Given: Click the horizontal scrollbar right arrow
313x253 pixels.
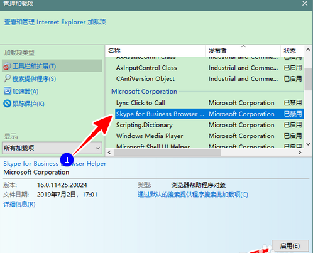Looking at the screenshot, I should [300, 153].
